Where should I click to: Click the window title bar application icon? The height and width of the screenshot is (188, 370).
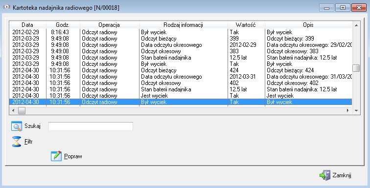[x=6, y=7]
